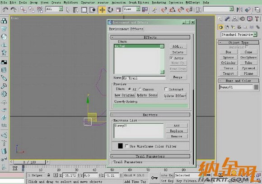Image resolution: width=262 pixels, height=184 pixels.
Task: Toggle the Angle Snap icon
Action: coord(172,10)
